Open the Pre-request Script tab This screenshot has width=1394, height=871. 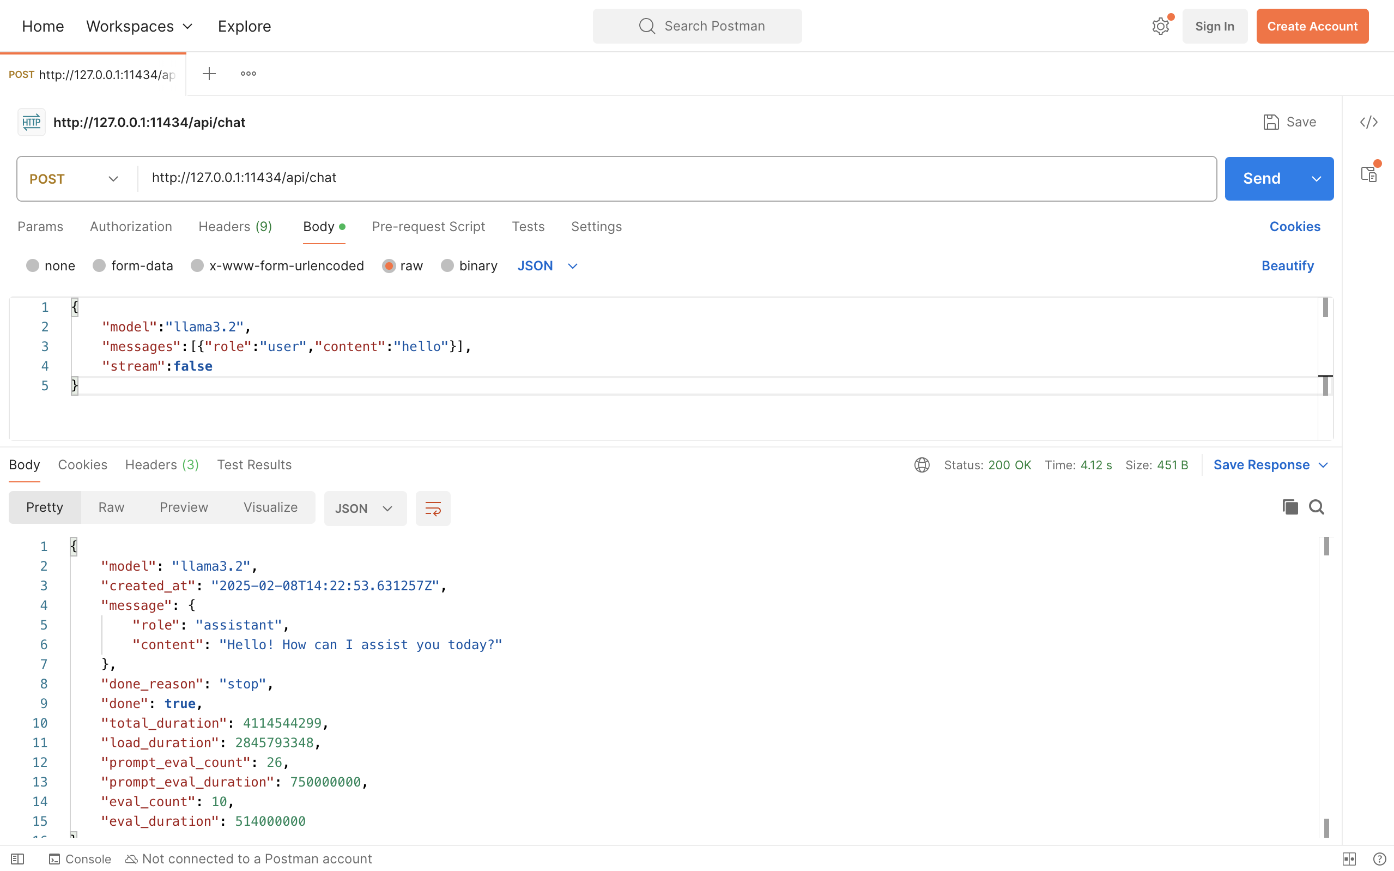[428, 226]
